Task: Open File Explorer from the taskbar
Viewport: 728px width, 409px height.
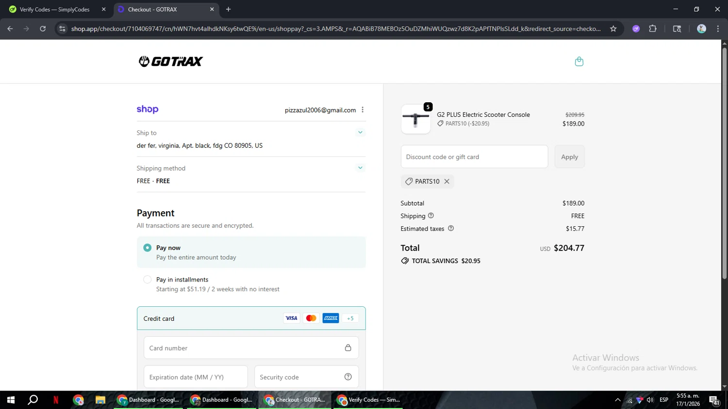Action: [x=100, y=400]
